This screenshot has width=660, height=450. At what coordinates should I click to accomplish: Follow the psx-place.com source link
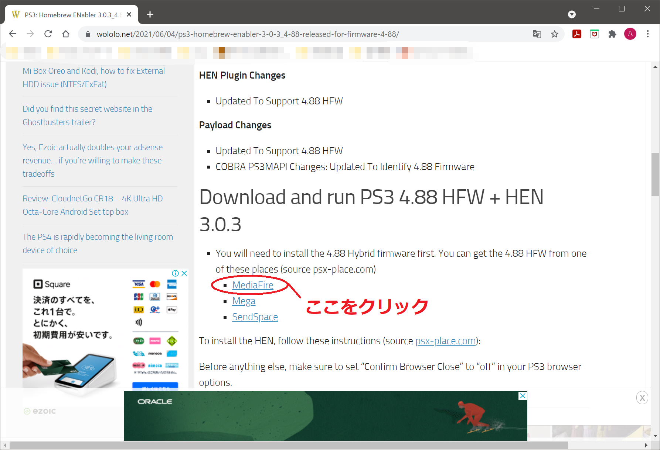click(446, 341)
